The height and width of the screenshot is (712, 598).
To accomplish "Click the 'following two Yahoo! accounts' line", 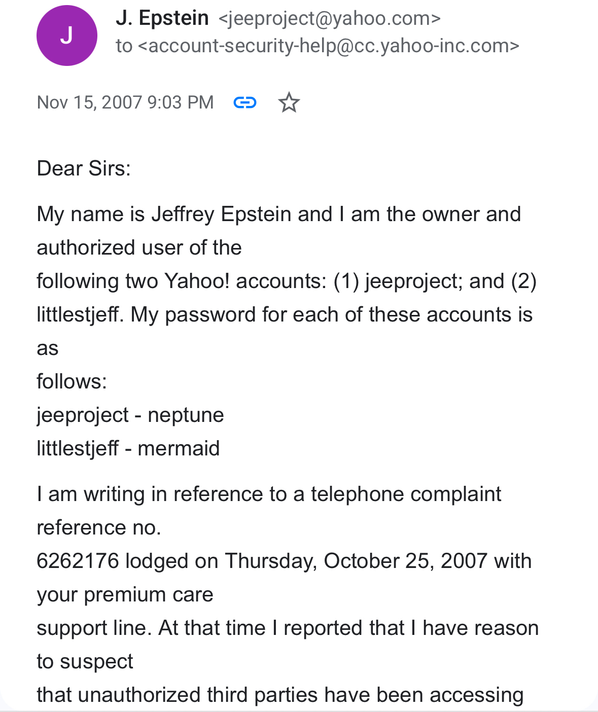I will point(286,281).
